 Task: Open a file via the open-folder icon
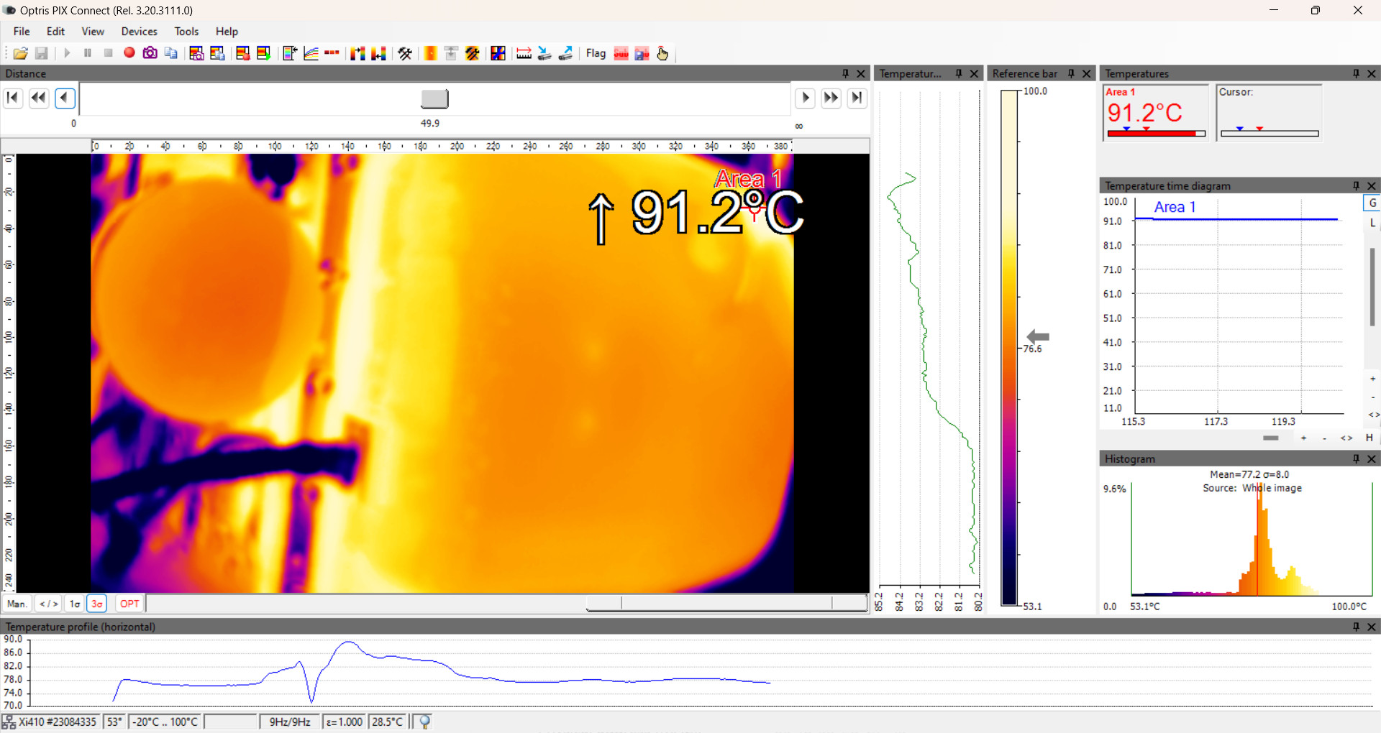pyautogui.click(x=20, y=53)
